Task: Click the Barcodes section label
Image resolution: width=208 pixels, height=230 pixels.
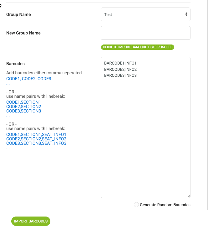Action: point(15,64)
